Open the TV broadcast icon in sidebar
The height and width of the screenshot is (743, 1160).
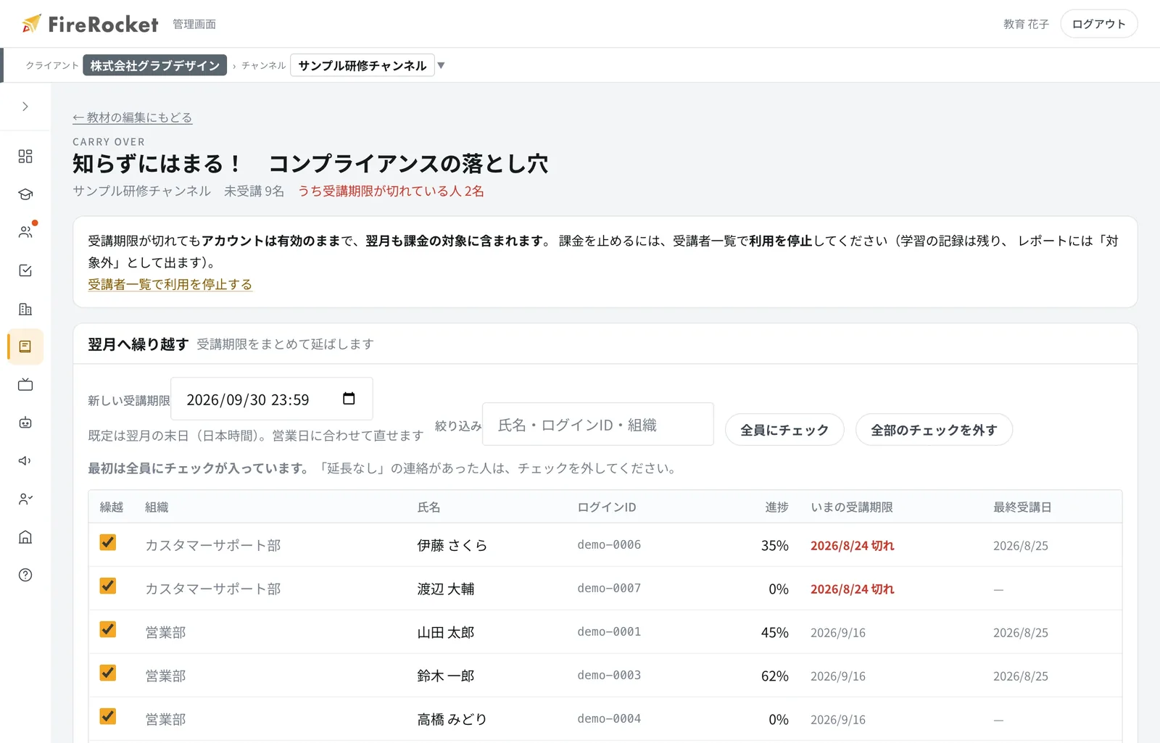click(x=25, y=385)
